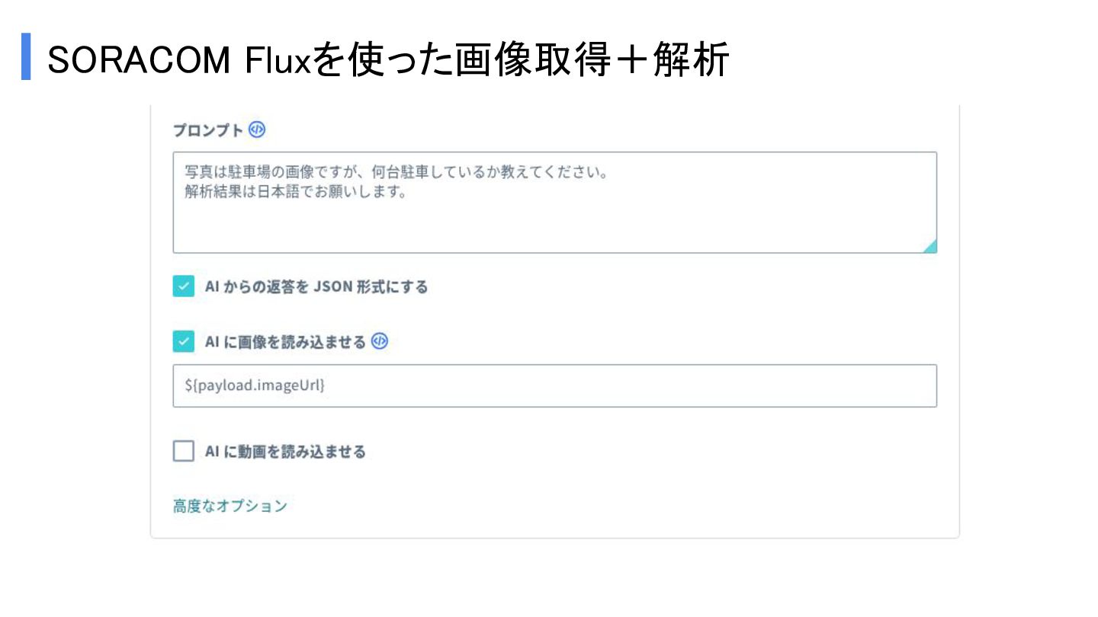Click prompt line 解析結果は日本語でお願いします
This screenshot has height=617, width=1098.
[x=294, y=192]
